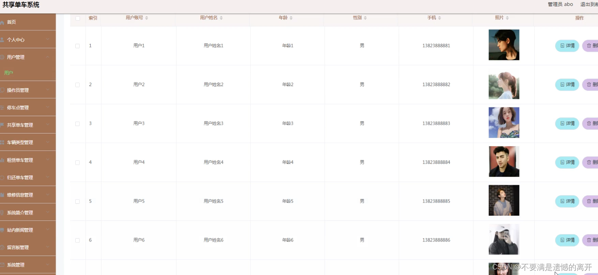Toggle the select-all checkbox in table header
This screenshot has height=275, width=598.
coord(78,18)
